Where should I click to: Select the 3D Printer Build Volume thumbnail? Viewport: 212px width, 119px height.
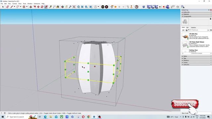(185, 45)
